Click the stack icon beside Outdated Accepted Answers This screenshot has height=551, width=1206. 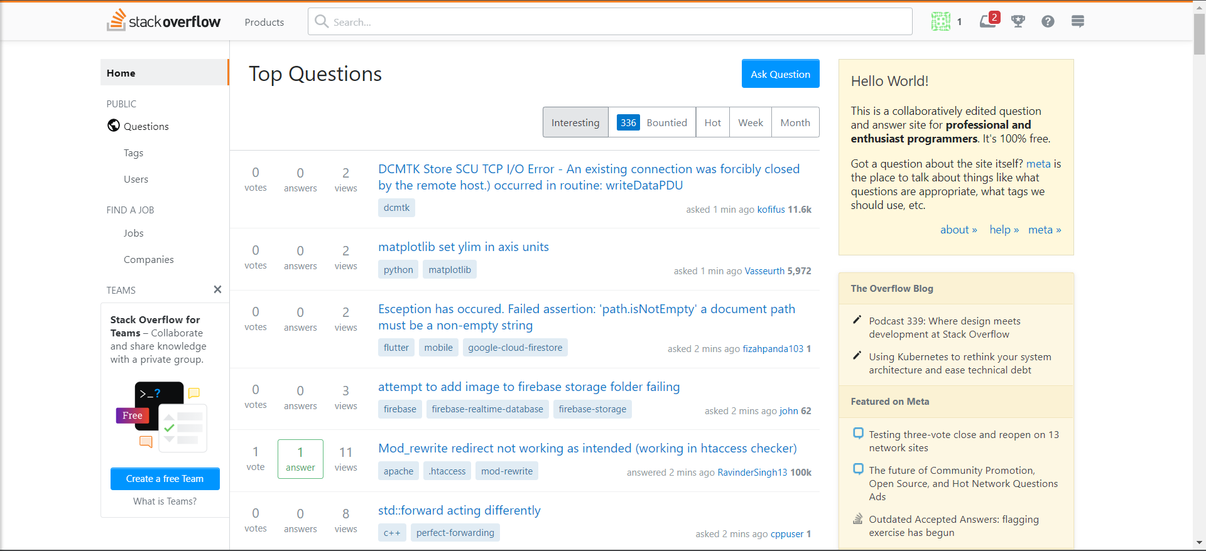click(858, 518)
